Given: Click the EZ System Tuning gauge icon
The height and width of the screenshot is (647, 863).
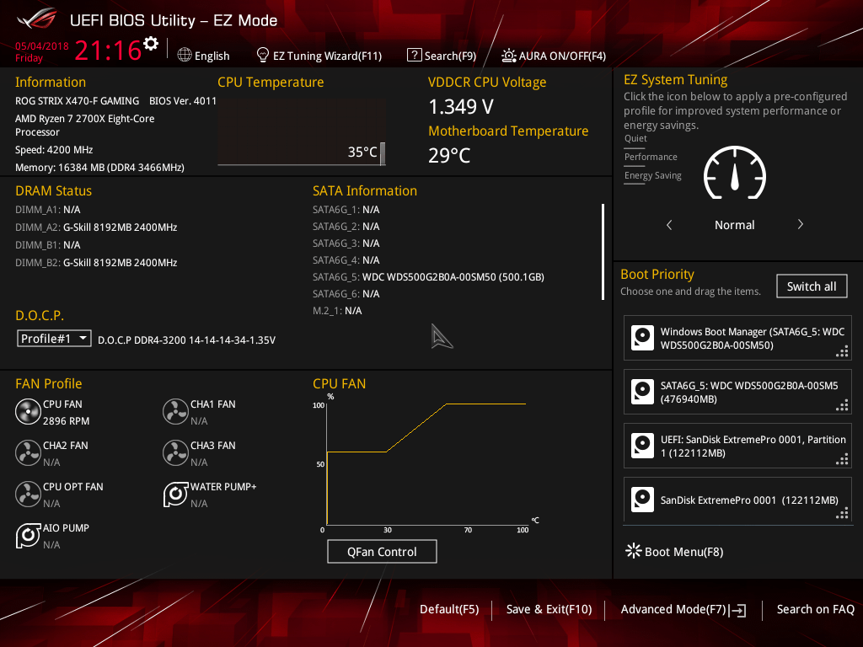Looking at the screenshot, I should [x=734, y=173].
